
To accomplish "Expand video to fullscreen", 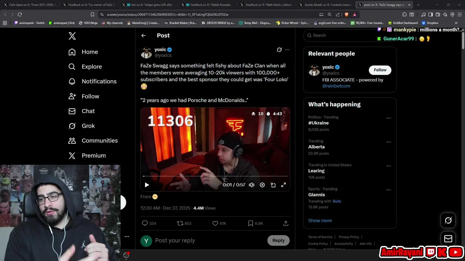I will click(x=283, y=185).
